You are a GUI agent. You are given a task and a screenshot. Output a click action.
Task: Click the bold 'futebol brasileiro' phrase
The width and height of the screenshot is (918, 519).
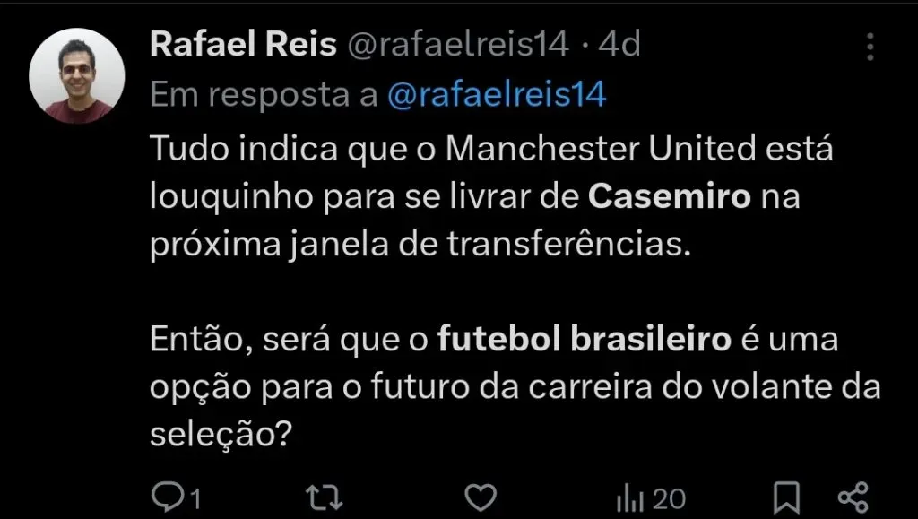click(585, 342)
